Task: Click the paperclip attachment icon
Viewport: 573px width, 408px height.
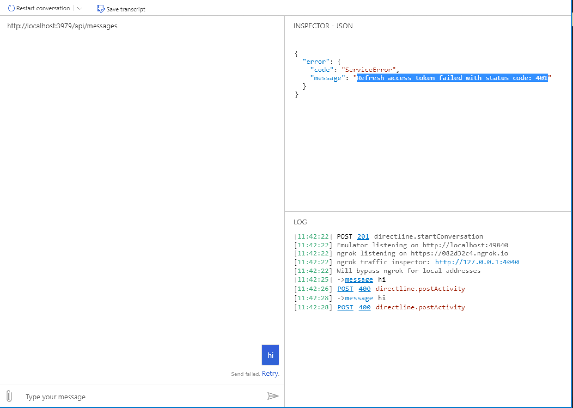Action: click(x=9, y=396)
